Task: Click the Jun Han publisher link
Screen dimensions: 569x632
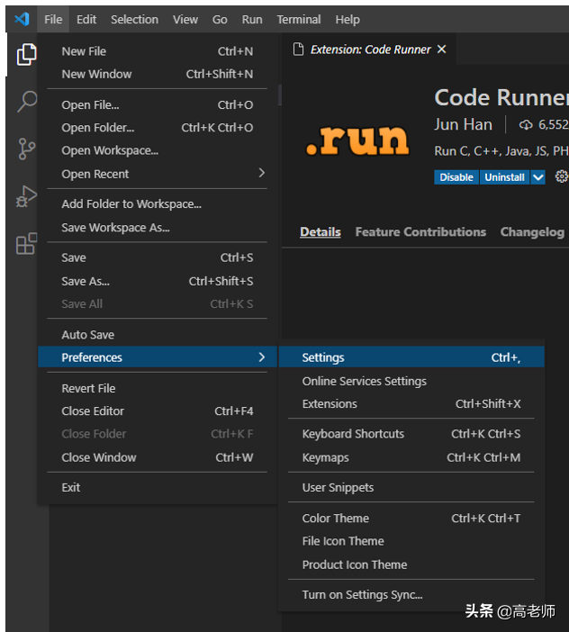Action: [x=463, y=124]
